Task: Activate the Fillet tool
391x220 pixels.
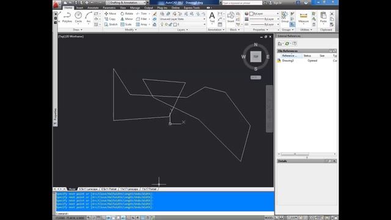Action: 141,19
